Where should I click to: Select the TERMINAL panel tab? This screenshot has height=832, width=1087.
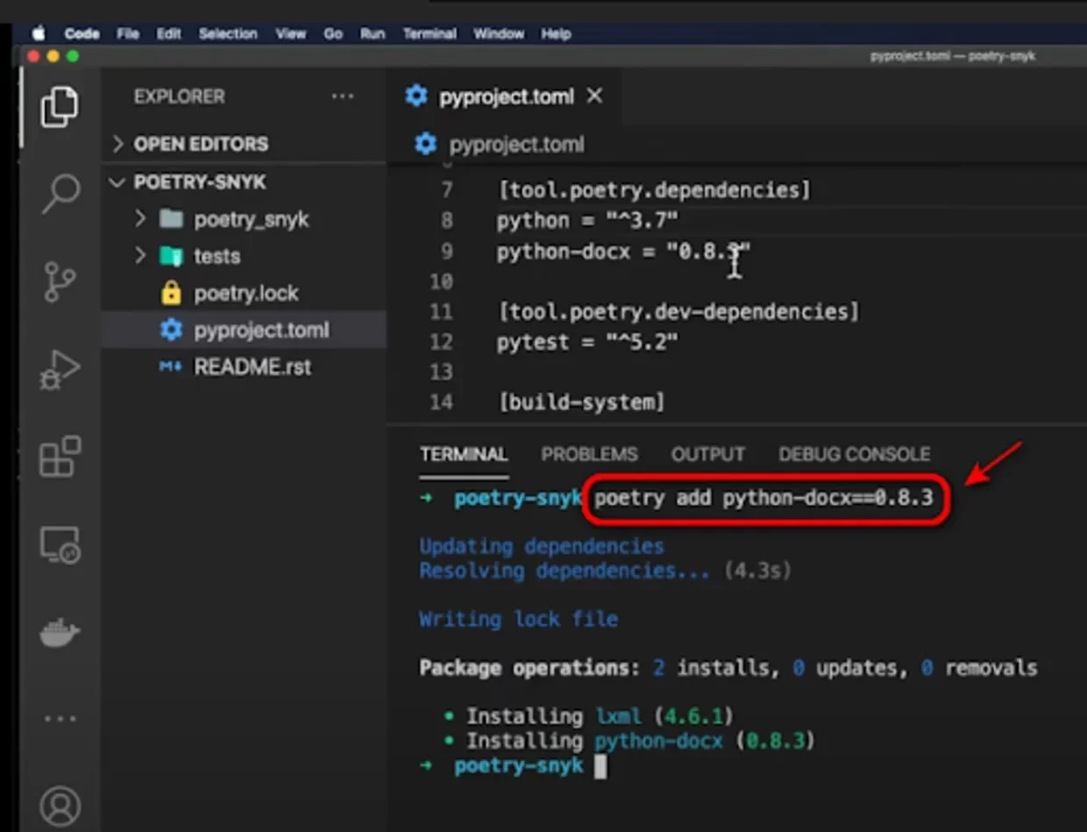464,454
